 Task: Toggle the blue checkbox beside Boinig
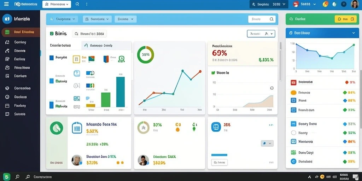[52, 81]
